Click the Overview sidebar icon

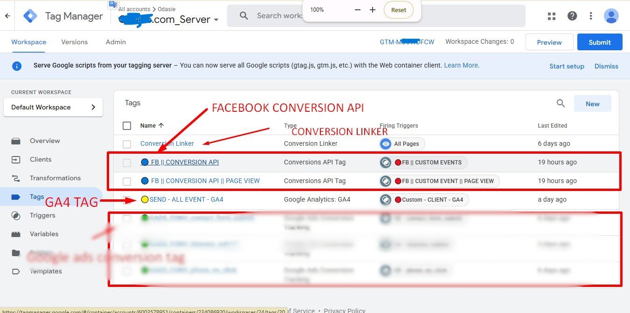pyautogui.click(x=16, y=141)
